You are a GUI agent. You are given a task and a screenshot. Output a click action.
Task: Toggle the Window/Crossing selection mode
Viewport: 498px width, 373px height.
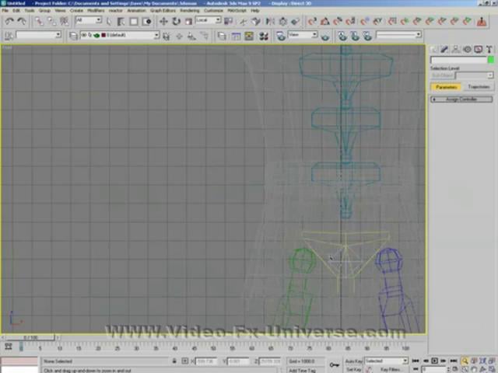click(146, 21)
